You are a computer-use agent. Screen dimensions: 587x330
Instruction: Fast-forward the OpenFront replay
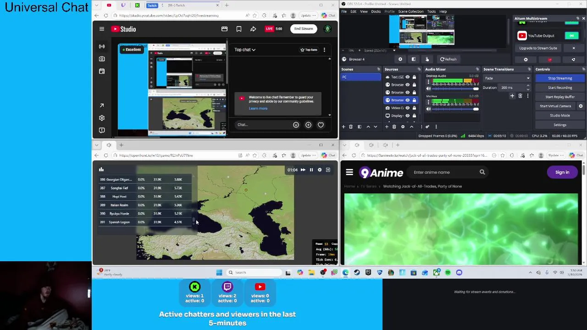(x=303, y=170)
